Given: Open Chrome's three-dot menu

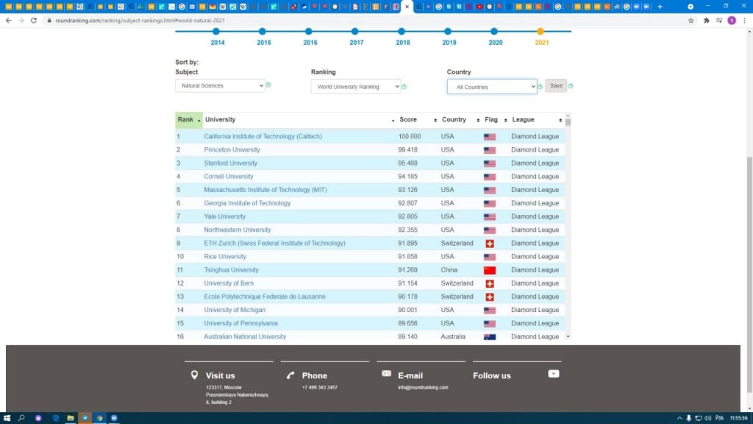Looking at the screenshot, I should [x=744, y=21].
